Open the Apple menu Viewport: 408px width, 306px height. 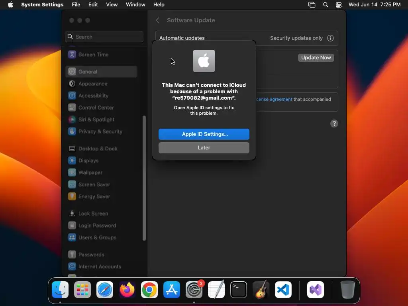[x=10, y=5]
